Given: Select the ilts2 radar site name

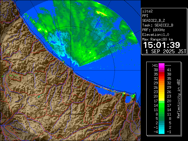Looking at the screenshot, I should point(148,11).
